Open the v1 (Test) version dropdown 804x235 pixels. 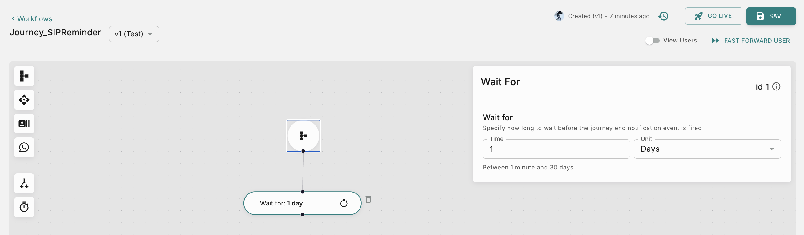coord(134,34)
